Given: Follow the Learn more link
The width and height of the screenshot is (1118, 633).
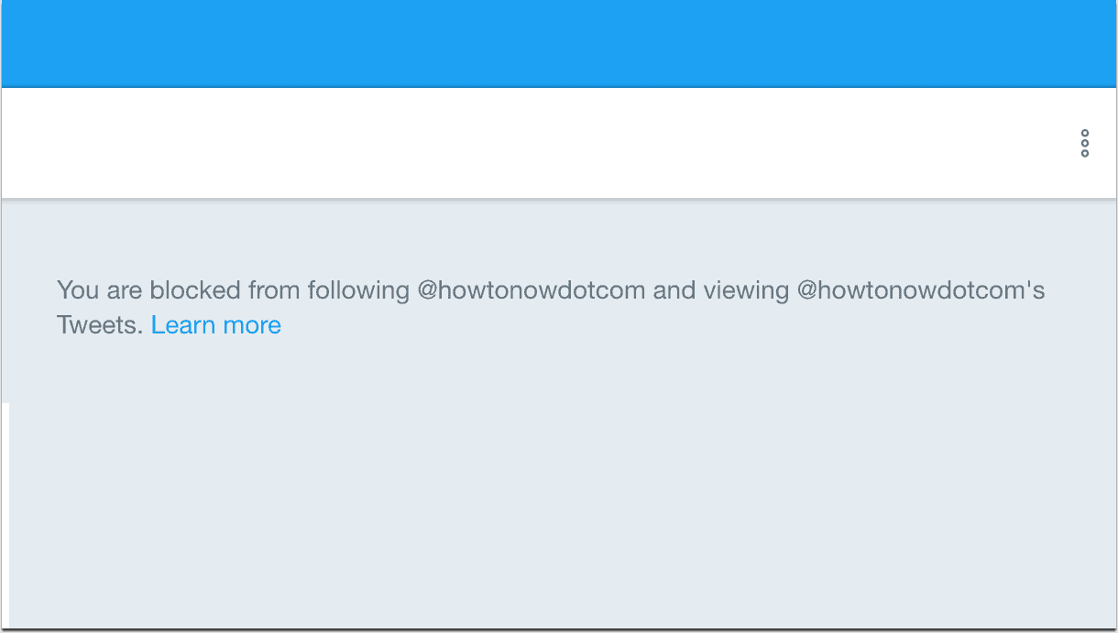Looking at the screenshot, I should click(x=216, y=325).
